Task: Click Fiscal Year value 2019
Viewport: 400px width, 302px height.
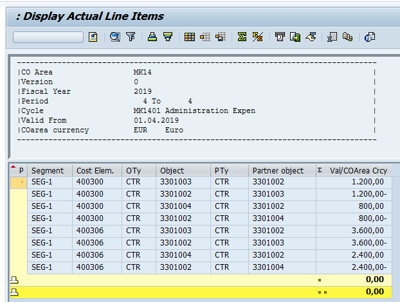Action: point(143,91)
